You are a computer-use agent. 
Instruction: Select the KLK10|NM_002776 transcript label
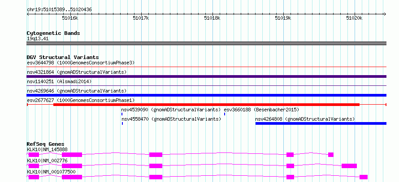click(47, 161)
